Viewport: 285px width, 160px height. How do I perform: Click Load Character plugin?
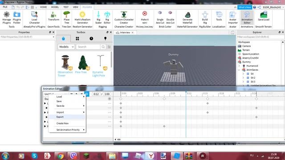tap(34, 18)
